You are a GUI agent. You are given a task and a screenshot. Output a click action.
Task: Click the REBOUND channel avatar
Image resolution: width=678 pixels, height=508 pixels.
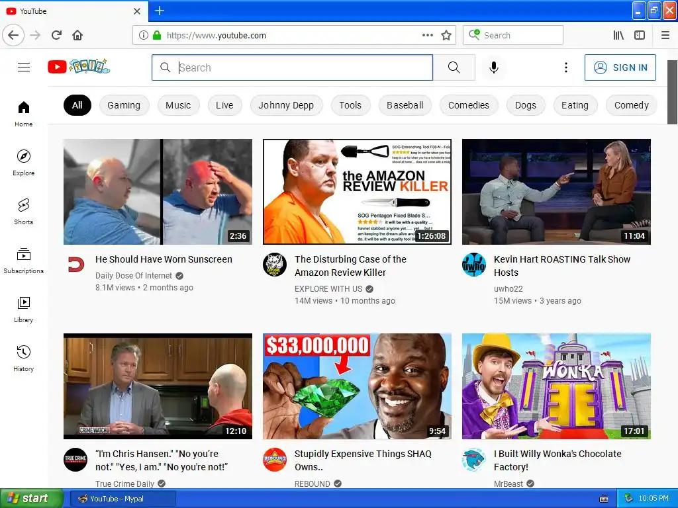click(275, 459)
